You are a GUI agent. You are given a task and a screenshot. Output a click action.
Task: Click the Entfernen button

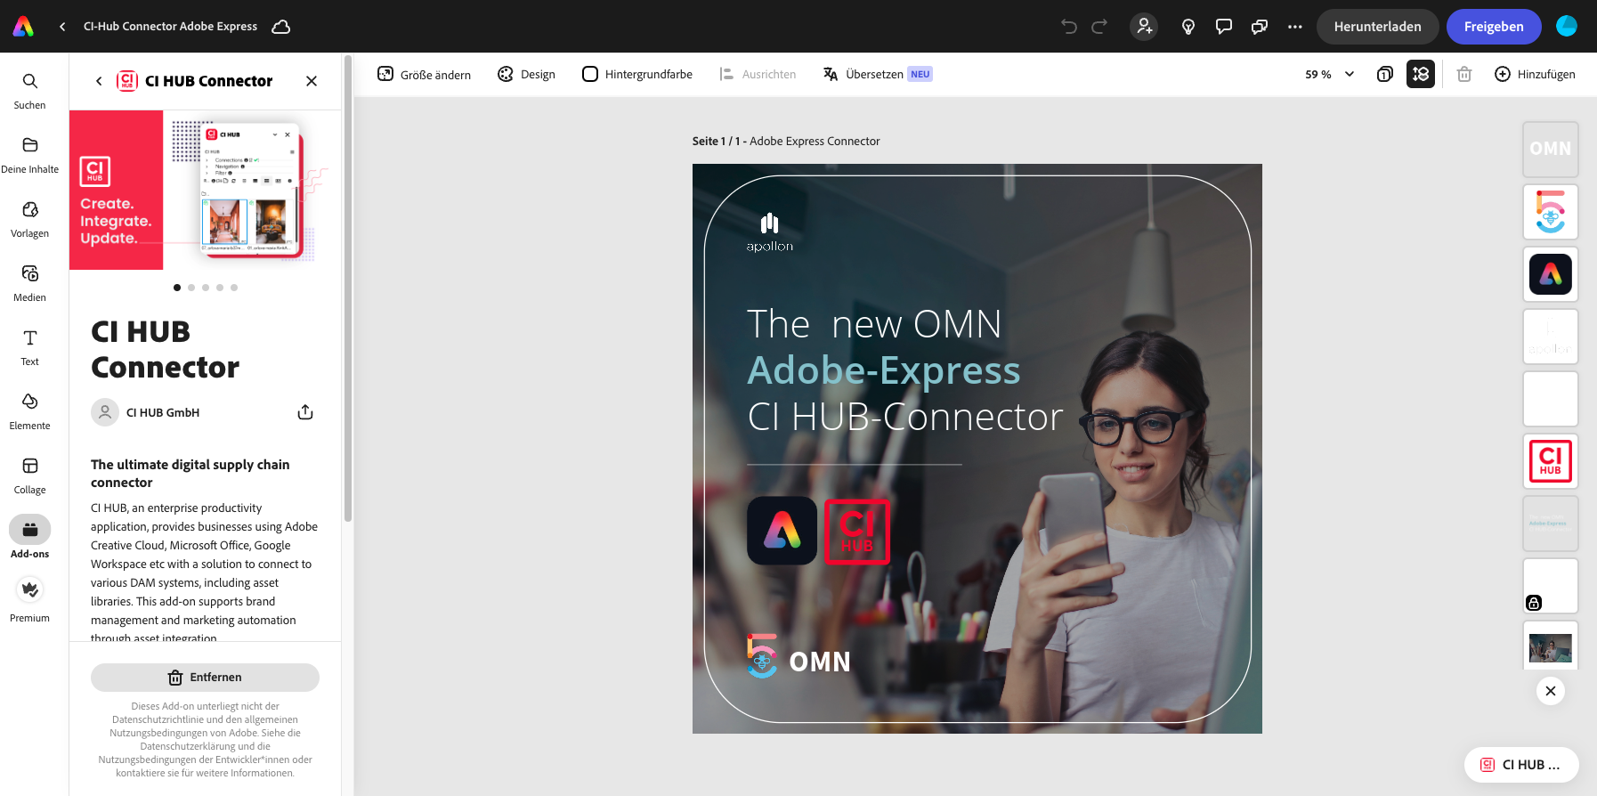(x=205, y=678)
